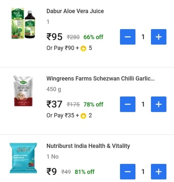Open Nutriburst blue packet thumbnail
The width and height of the screenshot is (174, 182).
tap(23, 158)
